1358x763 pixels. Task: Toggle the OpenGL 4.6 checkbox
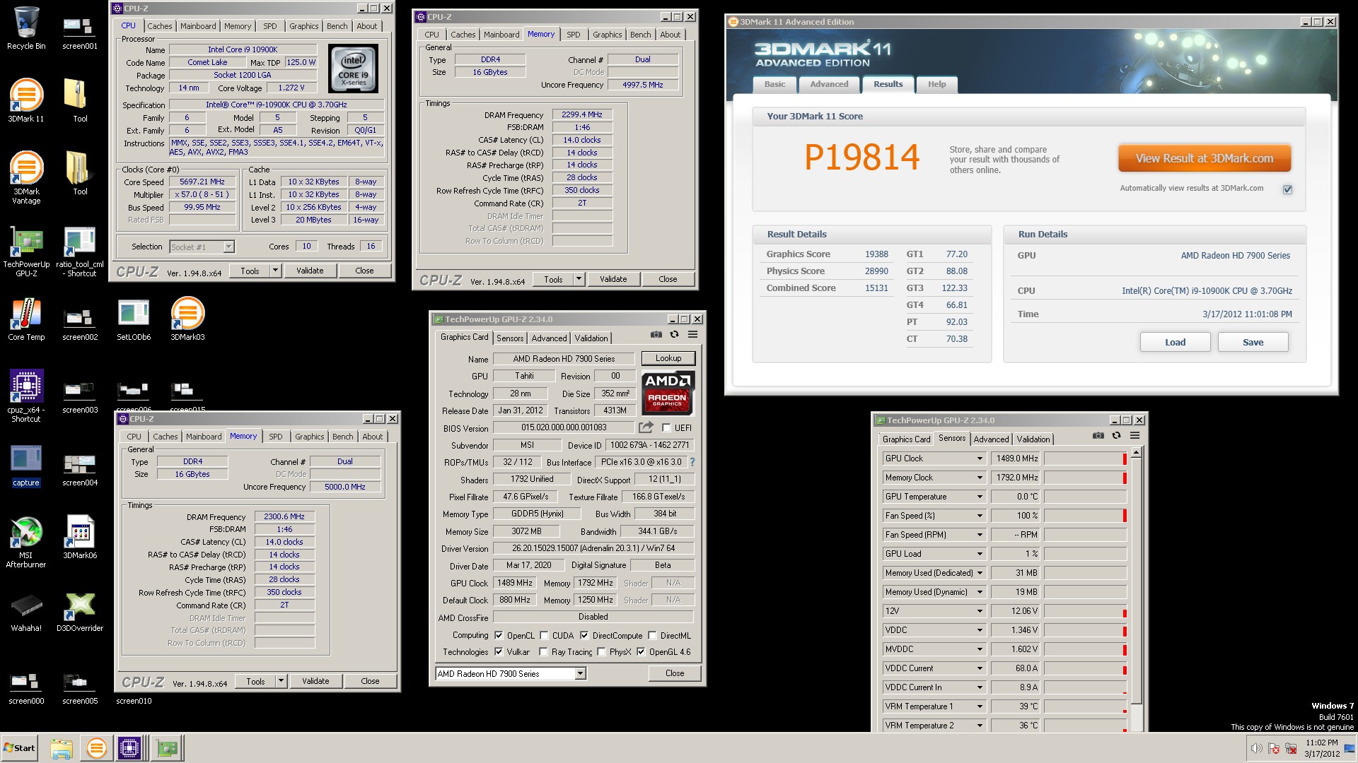[x=641, y=651]
